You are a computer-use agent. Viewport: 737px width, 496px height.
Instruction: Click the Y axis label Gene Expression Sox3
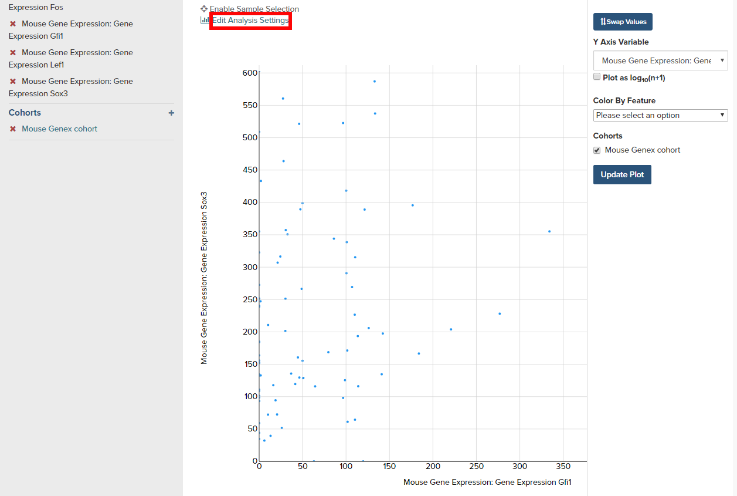pos(204,278)
